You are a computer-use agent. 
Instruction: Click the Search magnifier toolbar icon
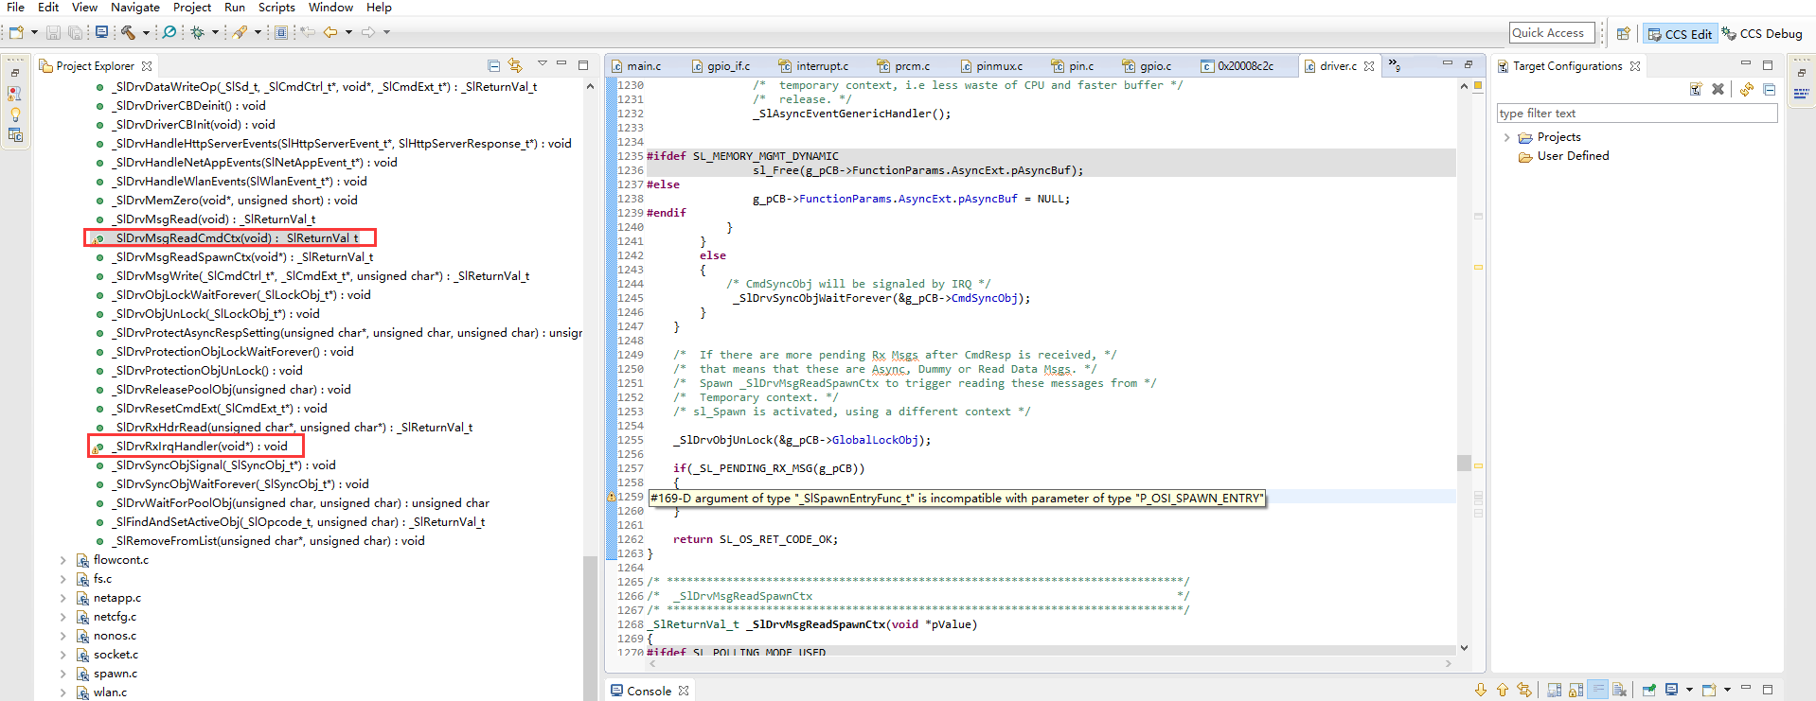[169, 32]
